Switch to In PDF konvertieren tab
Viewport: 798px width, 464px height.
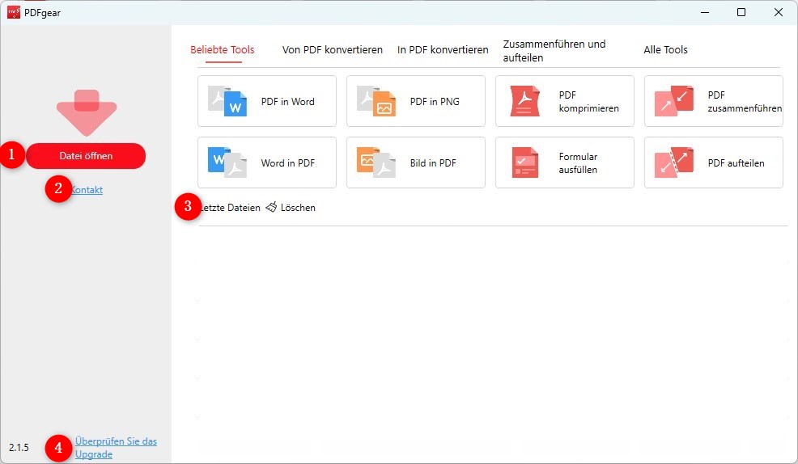[x=443, y=50]
